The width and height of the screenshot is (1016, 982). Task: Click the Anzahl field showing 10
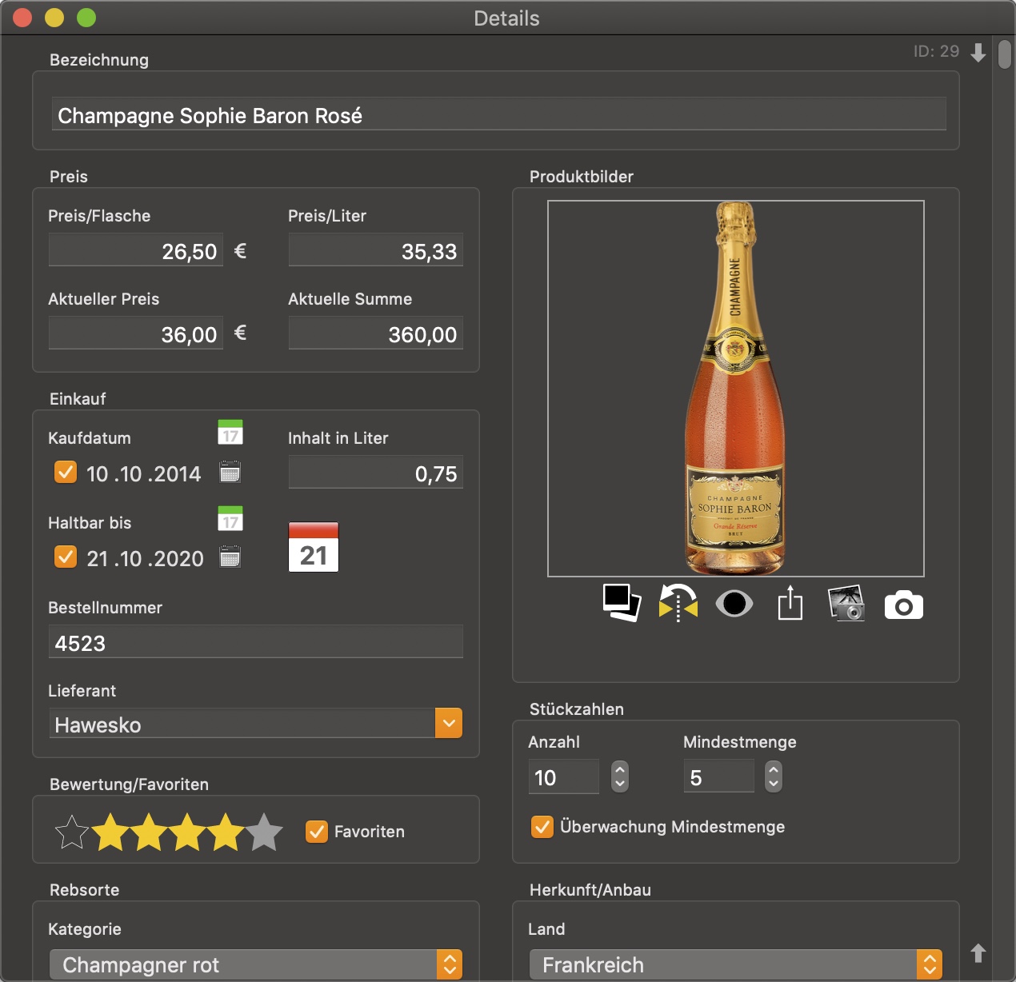coord(564,776)
